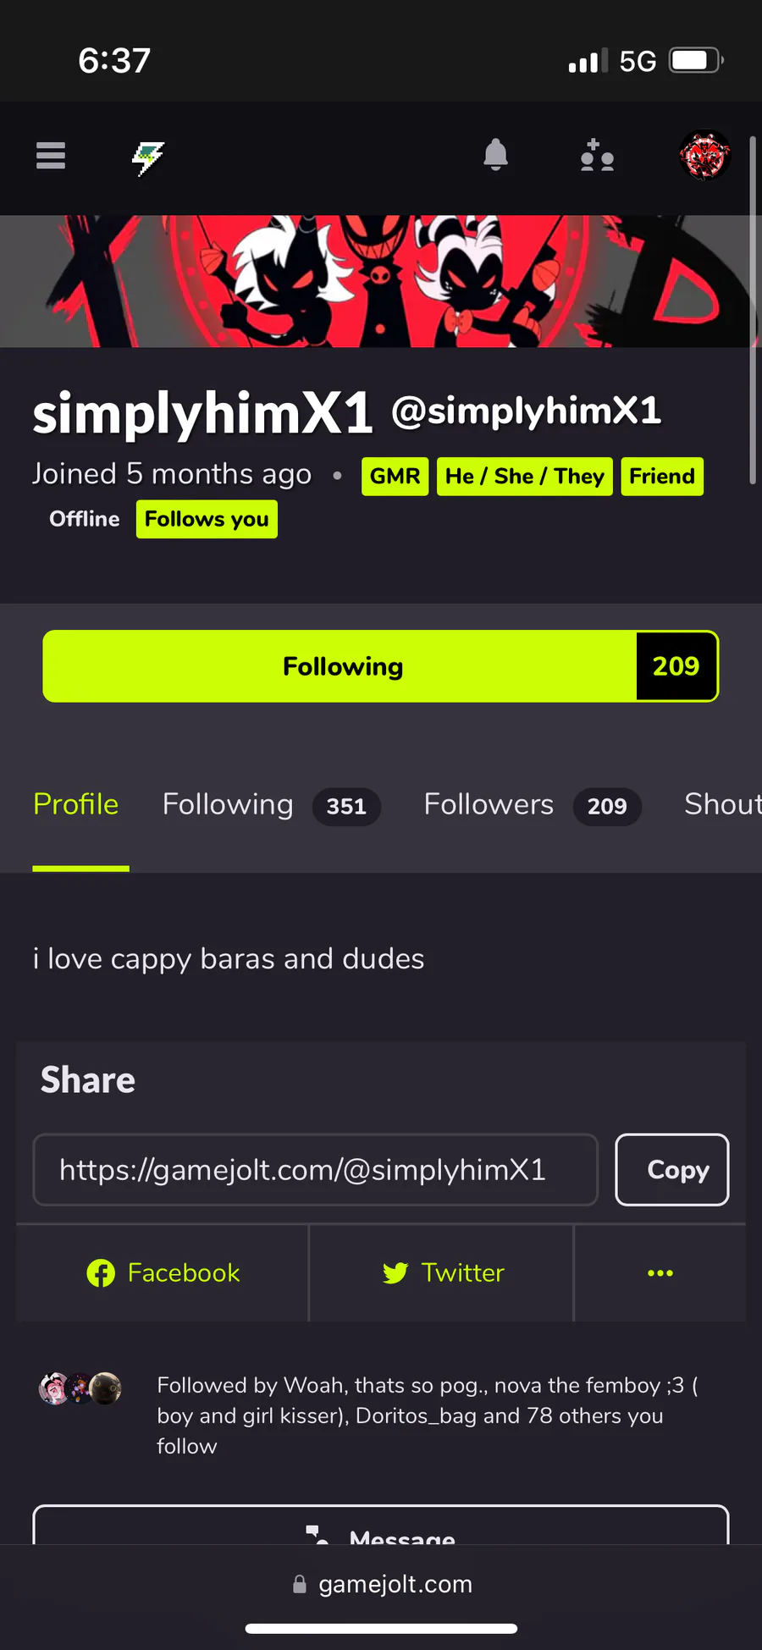Image resolution: width=762 pixels, height=1650 pixels.
Task: Open the hamburger menu icon
Action: [51, 156]
